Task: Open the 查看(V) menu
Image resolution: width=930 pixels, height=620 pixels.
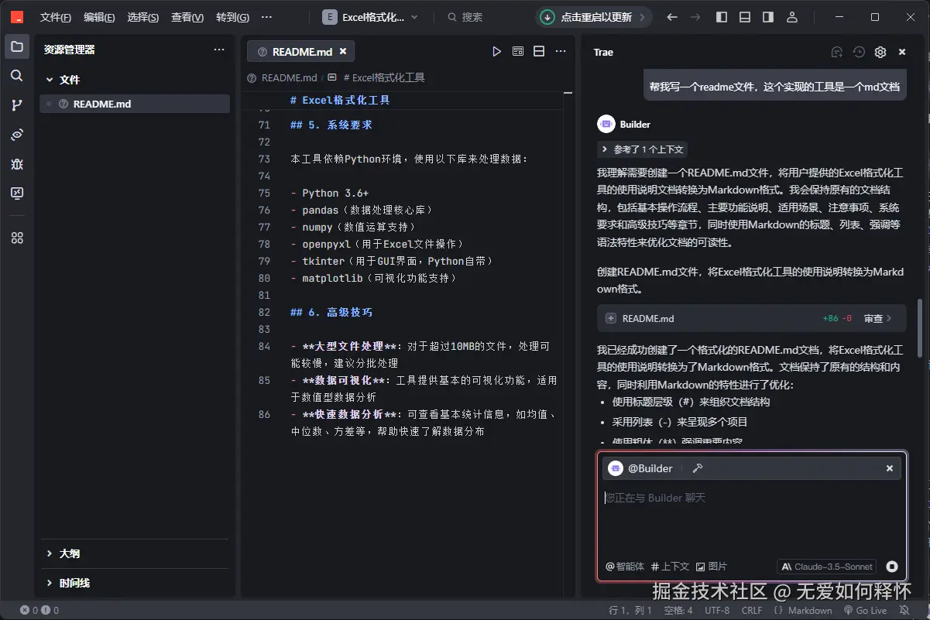Action: point(187,17)
